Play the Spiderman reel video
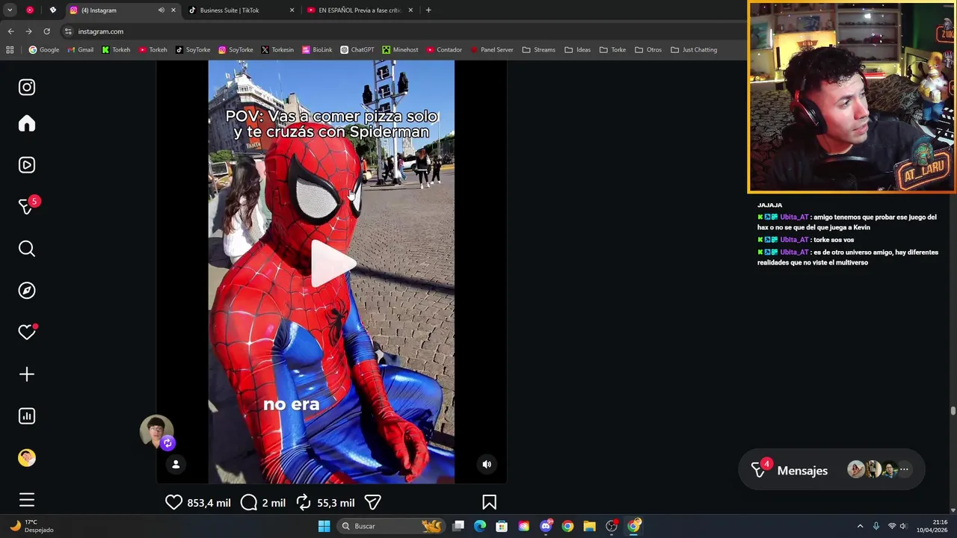957x538 pixels. pyautogui.click(x=331, y=263)
